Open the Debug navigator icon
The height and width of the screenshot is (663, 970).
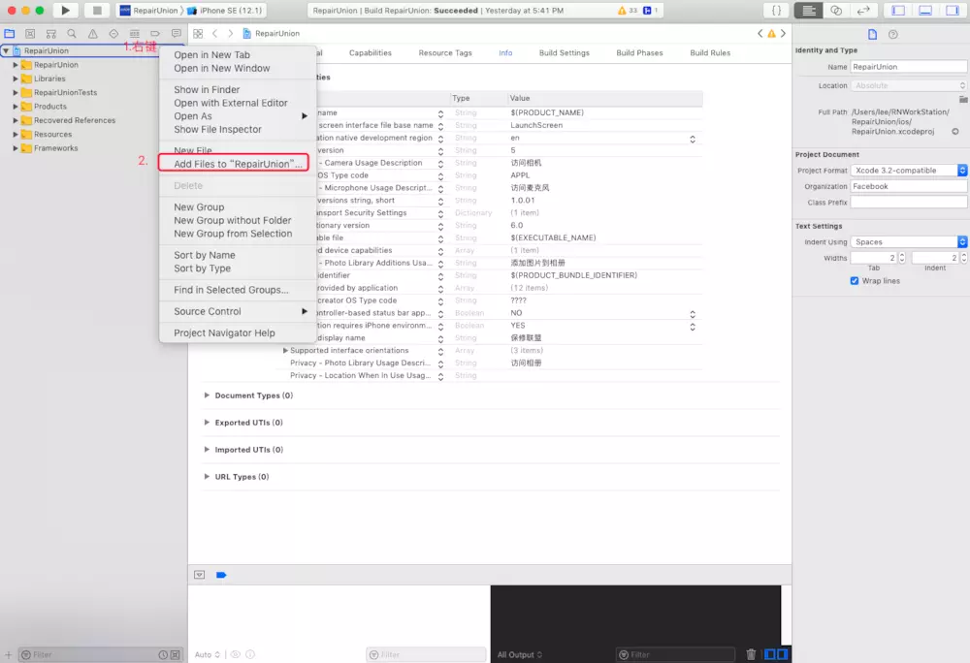click(x=134, y=33)
